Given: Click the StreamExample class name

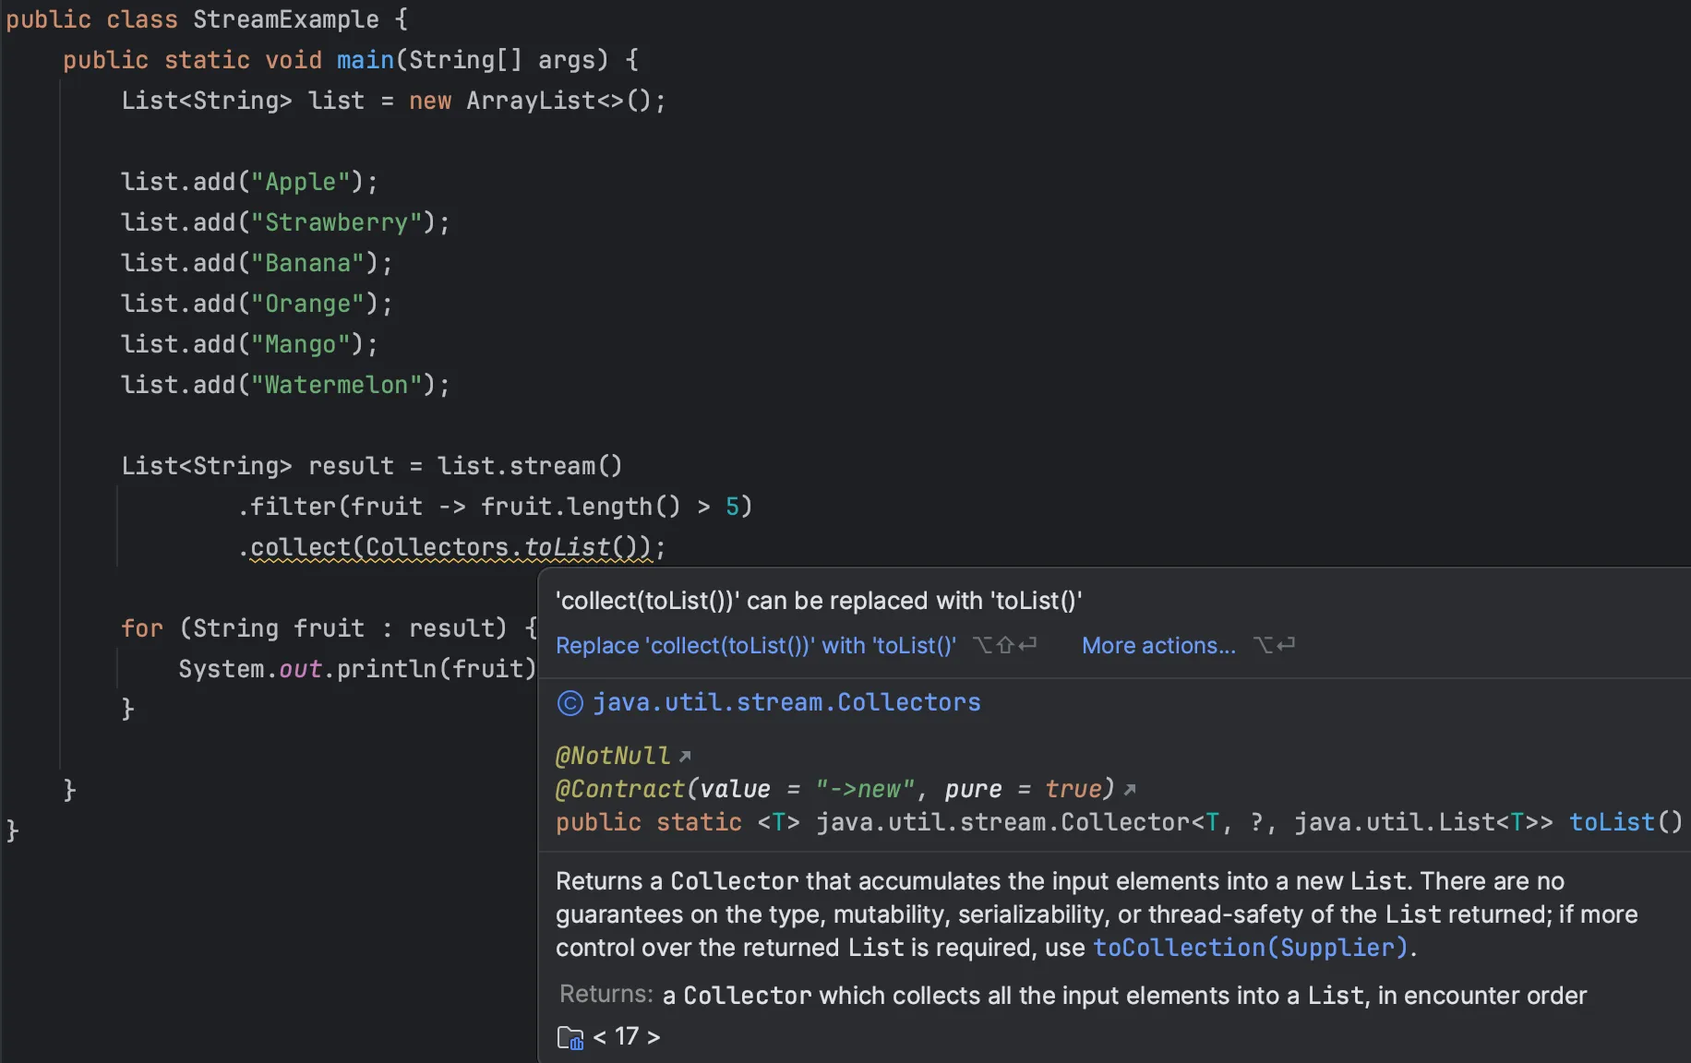Looking at the screenshot, I should click(x=286, y=19).
